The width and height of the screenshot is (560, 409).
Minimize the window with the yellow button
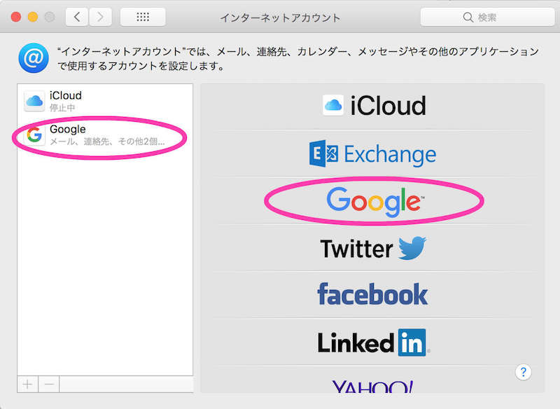coord(33,17)
